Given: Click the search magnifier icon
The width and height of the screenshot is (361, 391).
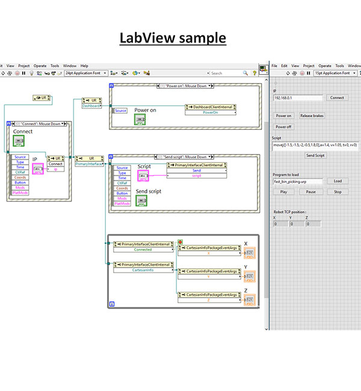Looking at the screenshot, I should coord(245,73).
